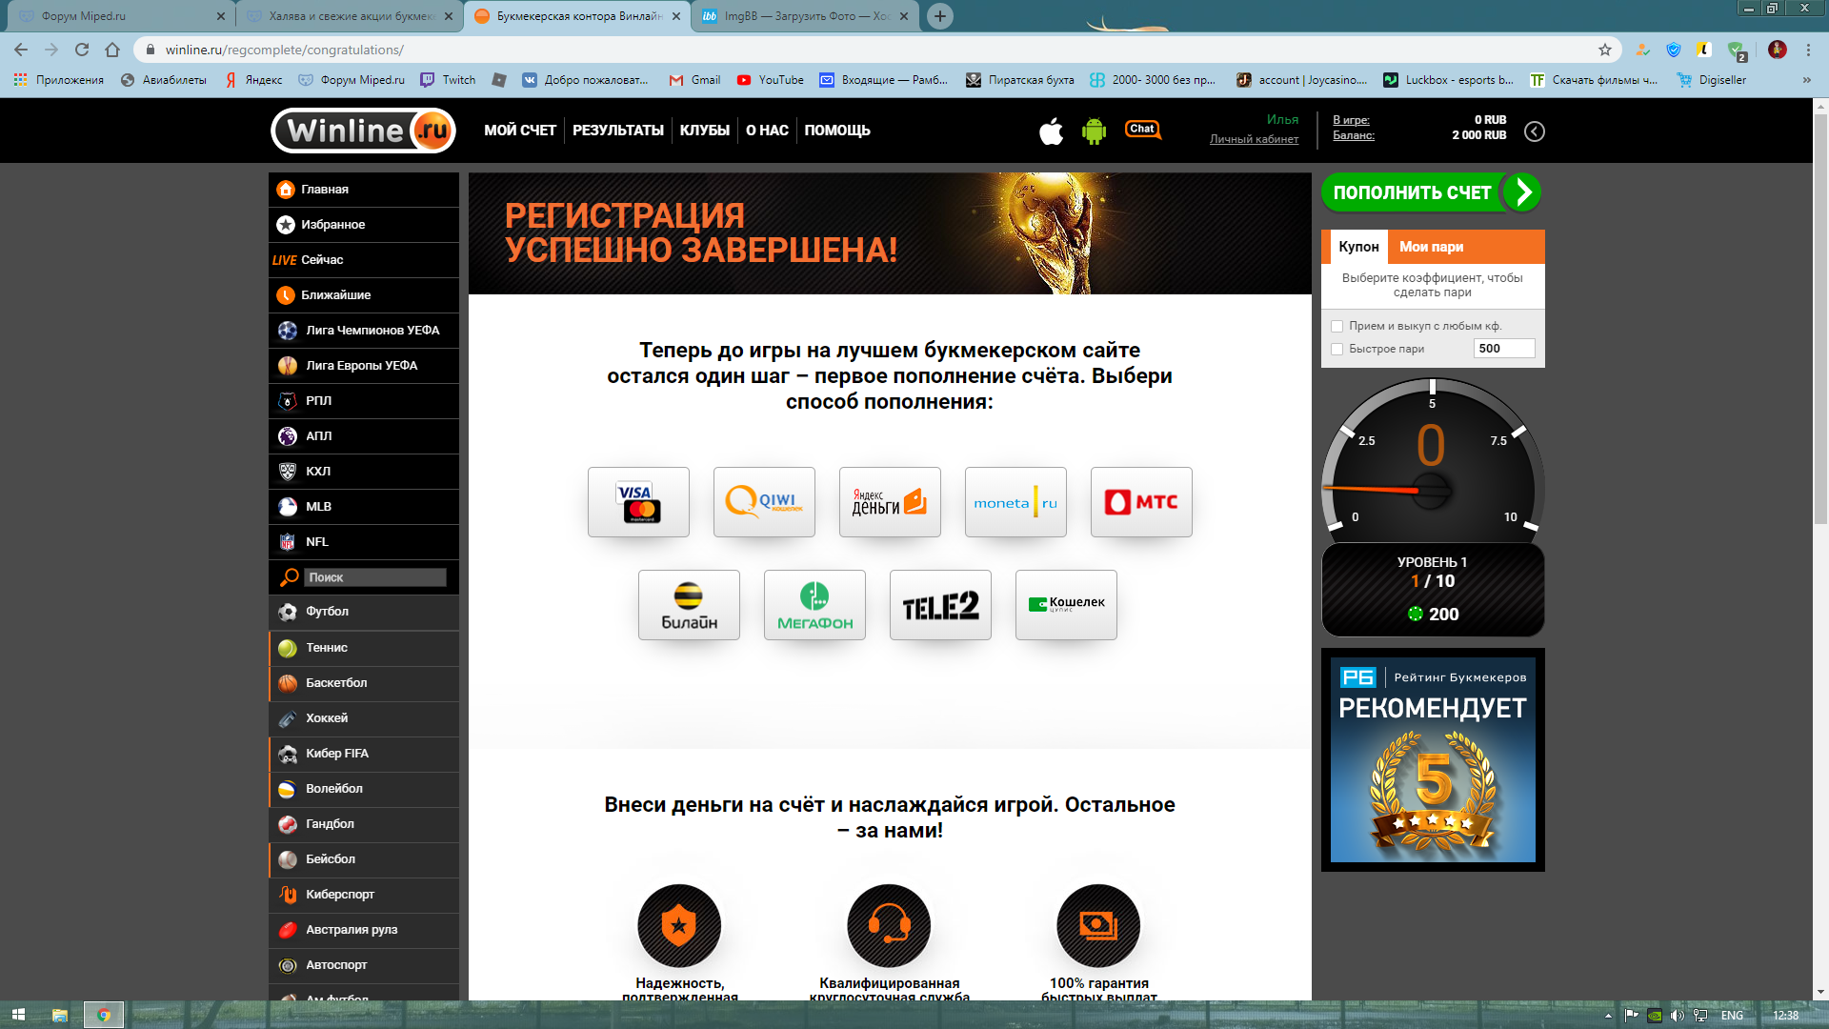Open YouTube bookmark

(x=770, y=80)
